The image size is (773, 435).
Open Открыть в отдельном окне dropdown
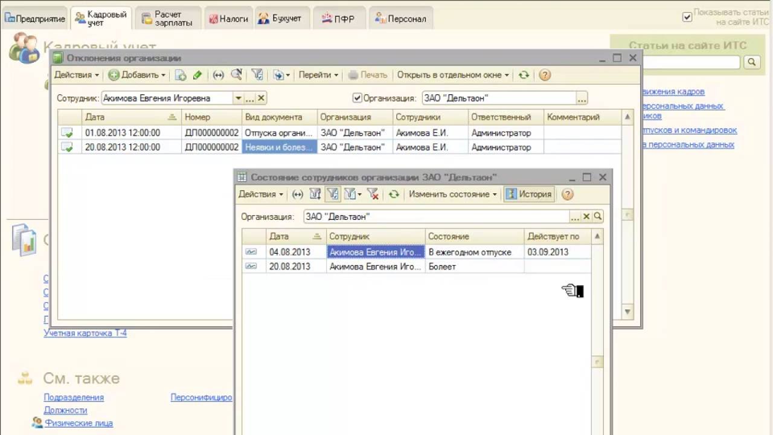click(452, 75)
